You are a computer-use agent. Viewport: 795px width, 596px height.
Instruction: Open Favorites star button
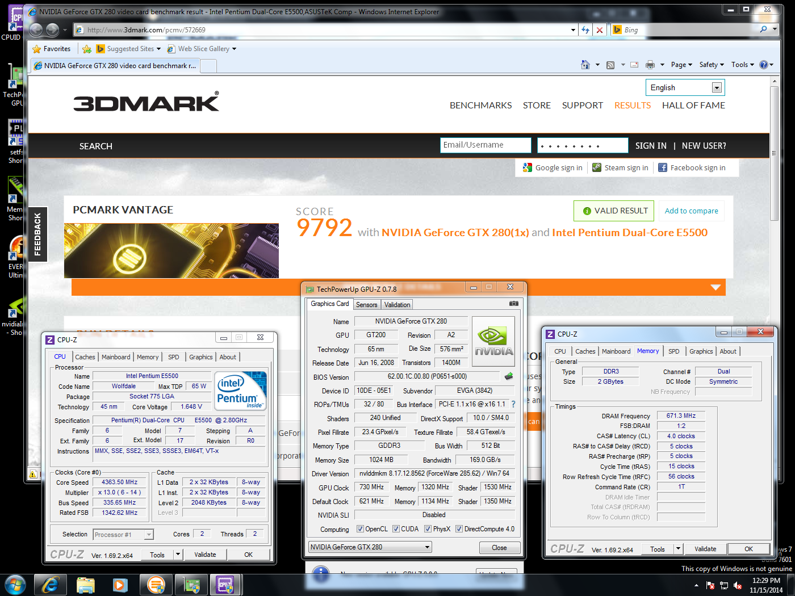(52, 49)
